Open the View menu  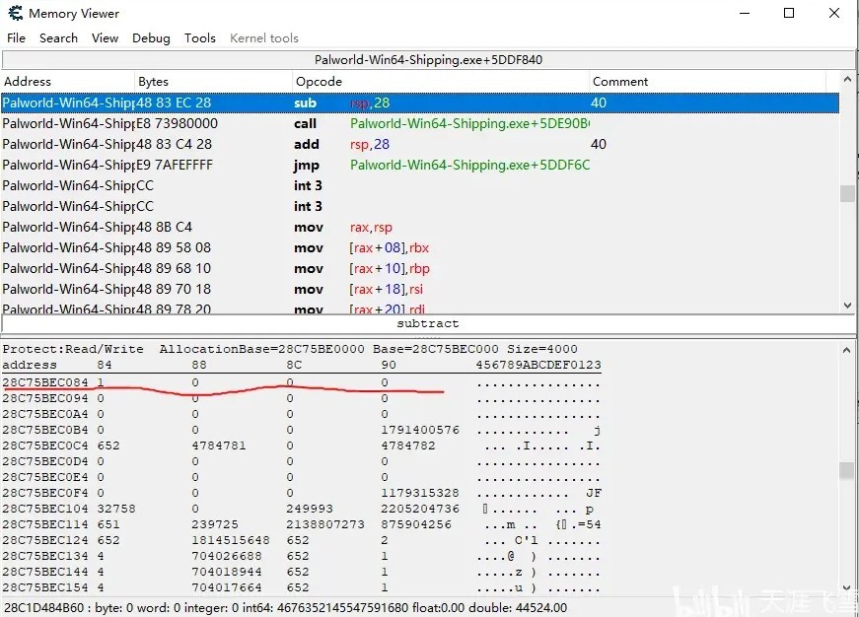(x=105, y=37)
